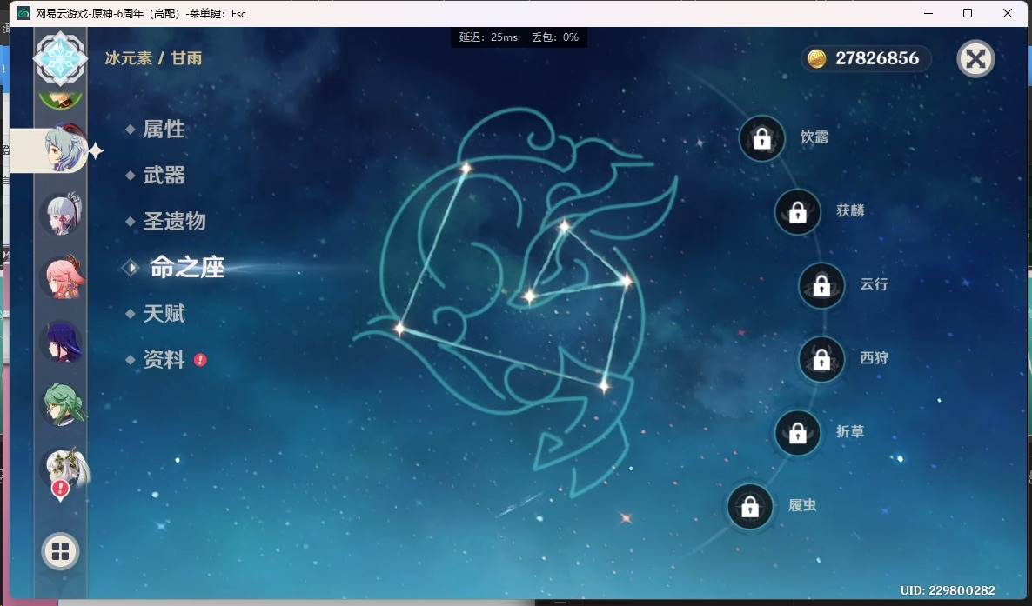This screenshot has height=606, width=1032.
Task: Select the 命之座 constellation tab
Action: (x=188, y=267)
